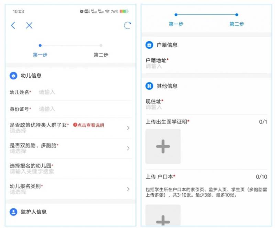Add photo under 上传出生医学证明

(x=163, y=147)
